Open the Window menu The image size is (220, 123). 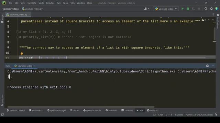click(x=81, y=3)
